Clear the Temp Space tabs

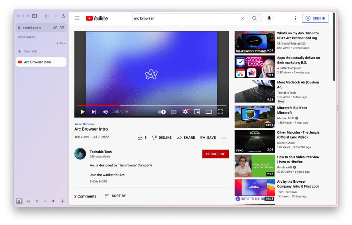pos(61,43)
